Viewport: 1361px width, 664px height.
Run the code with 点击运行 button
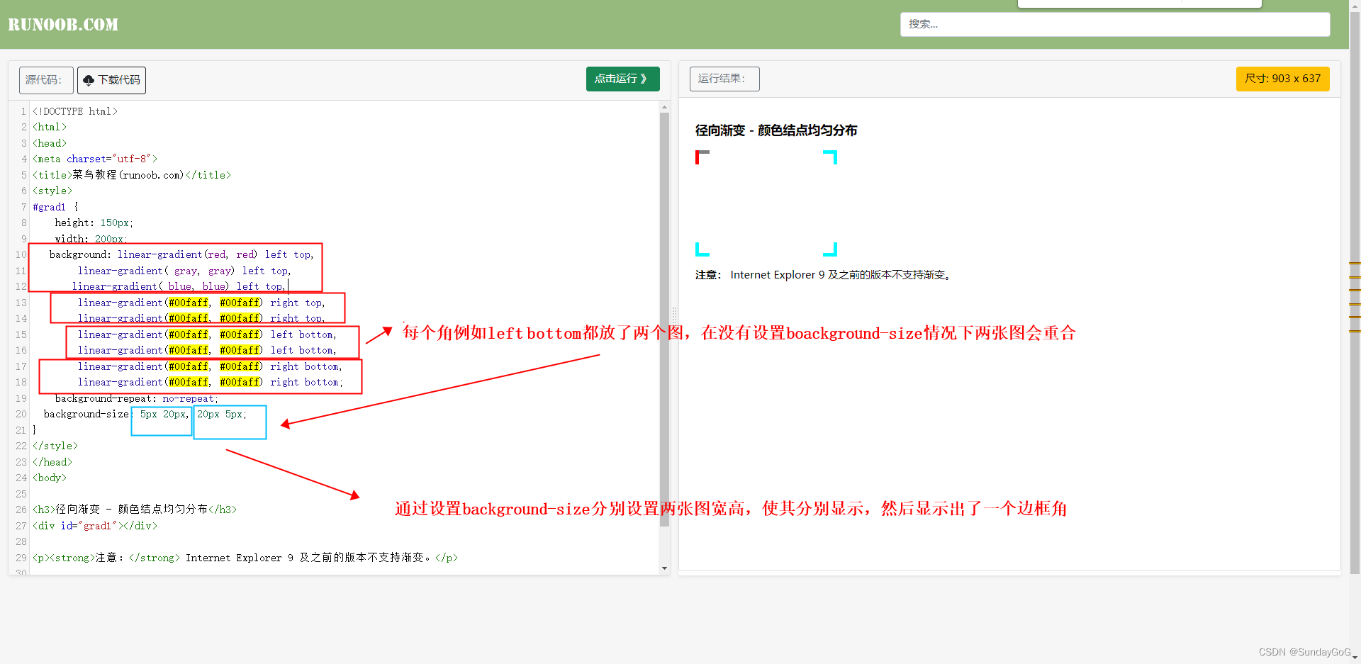pos(622,79)
